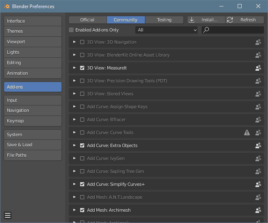Screen dimensions: 268x223
Task: Enable the IvyGen add-on checkbox
Action: [82, 158]
